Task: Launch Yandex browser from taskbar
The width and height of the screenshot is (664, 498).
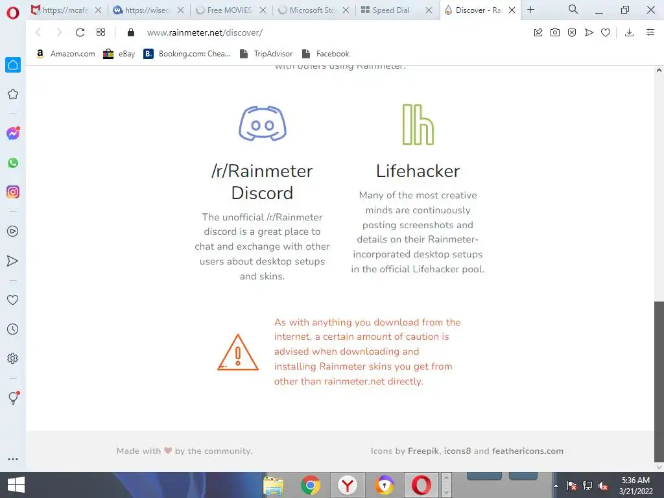Action: click(x=348, y=485)
